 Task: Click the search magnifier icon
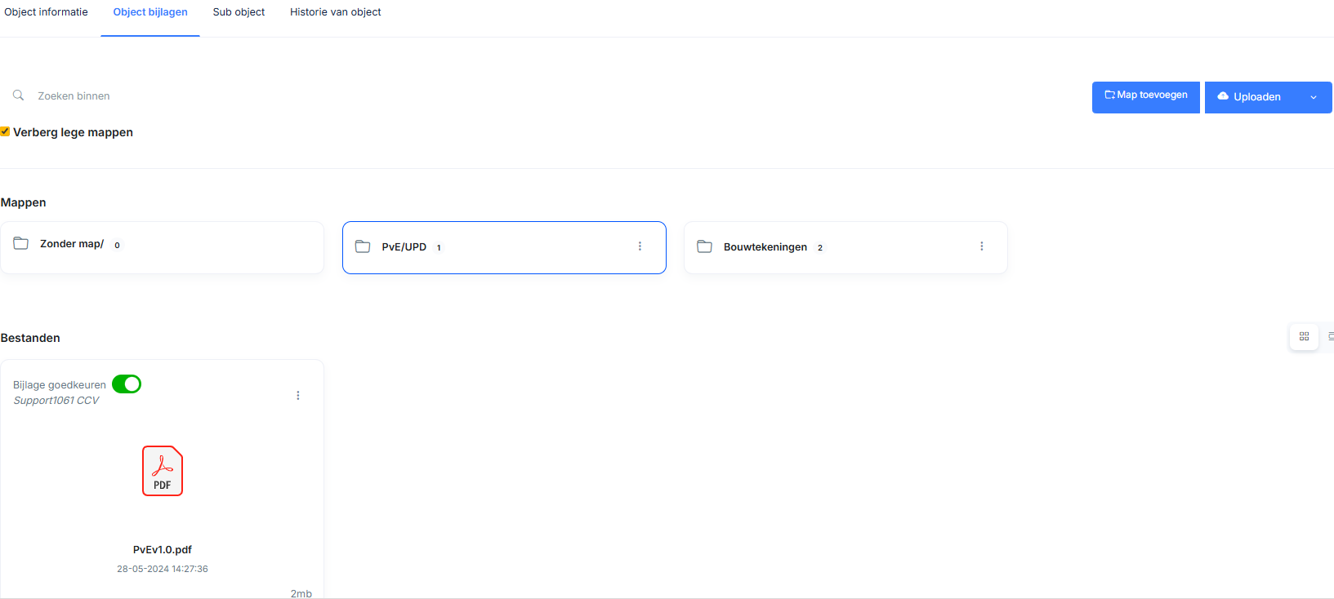click(x=18, y=95)
